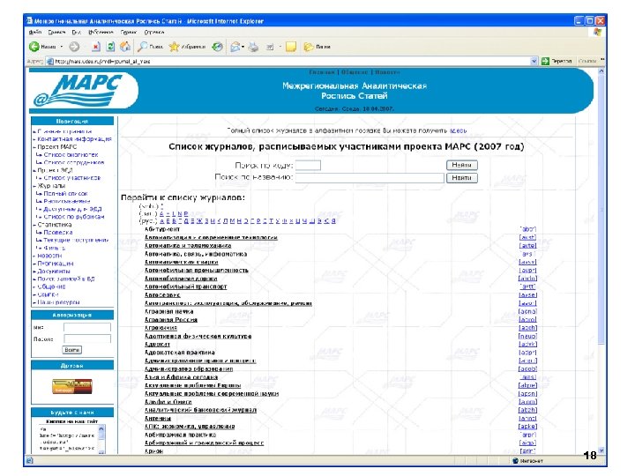Screen dimensions: 635x476
Task: Open the Правка menu
Action: click(56, 32)
